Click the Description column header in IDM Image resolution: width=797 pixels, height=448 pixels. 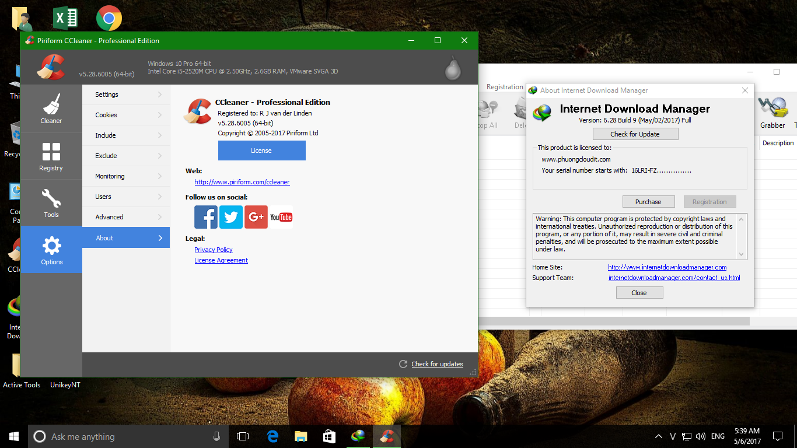[x=778, y=143]
